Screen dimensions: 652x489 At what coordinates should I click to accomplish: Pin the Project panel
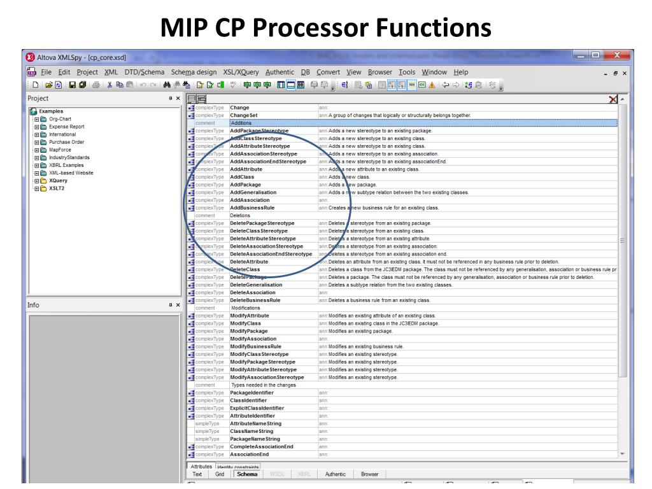(x=171, y=98)
